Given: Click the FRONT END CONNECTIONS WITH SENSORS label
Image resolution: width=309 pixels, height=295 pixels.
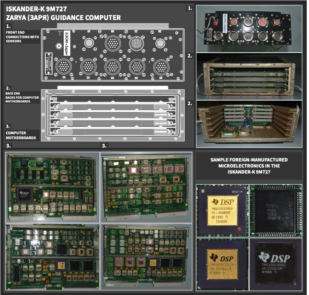Looking at the screenshot, I should point(22,37).
